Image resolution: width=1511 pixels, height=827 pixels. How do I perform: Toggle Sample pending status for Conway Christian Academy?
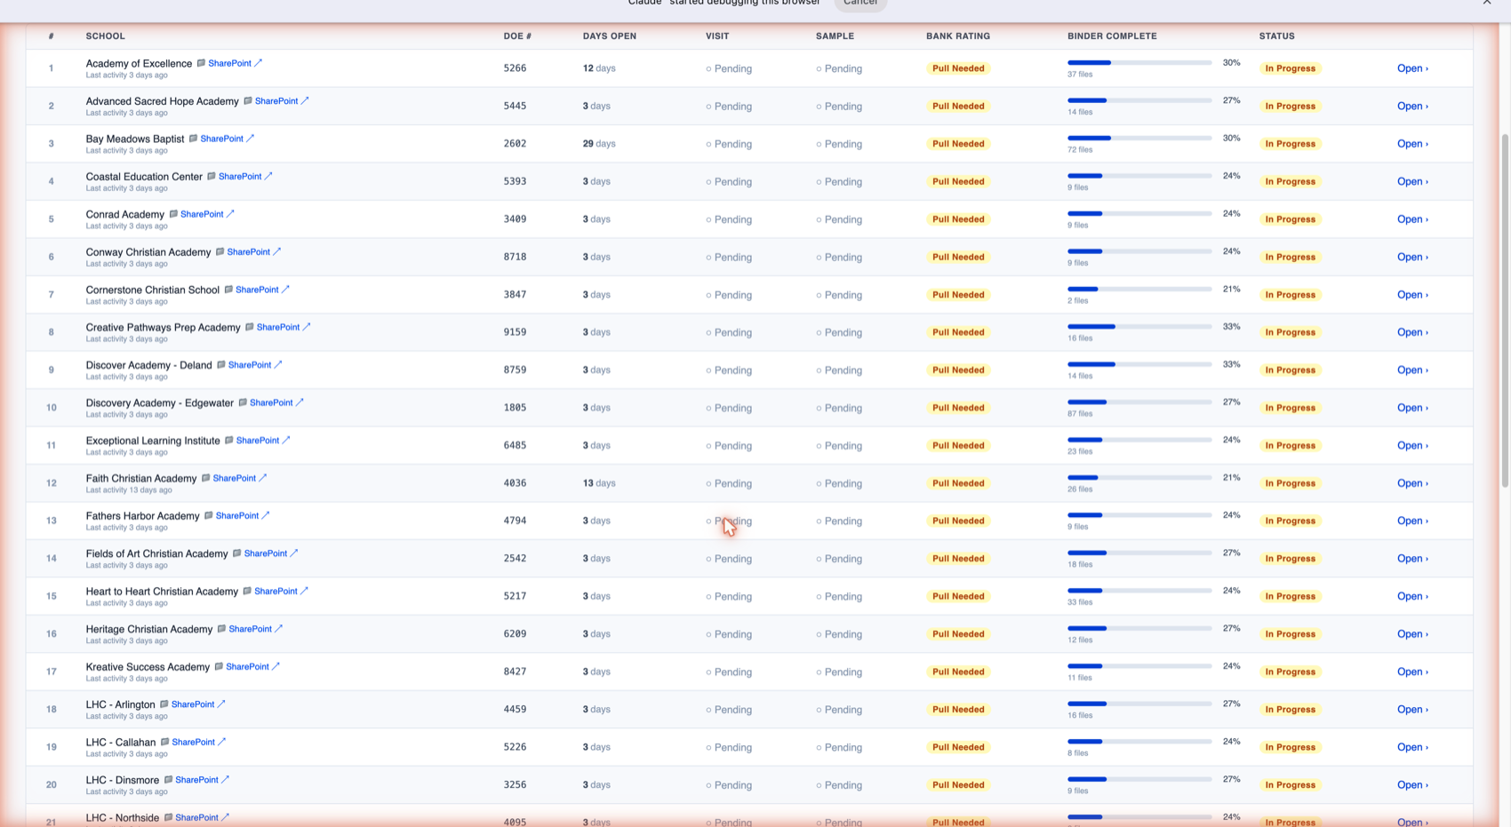839,257
